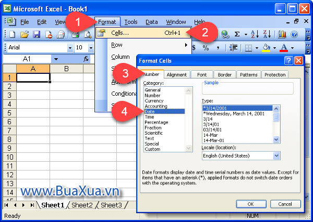The width and height of the screenshot is (313, 222).
Task: Open the Window menu
Action: (x=176, y=22)
